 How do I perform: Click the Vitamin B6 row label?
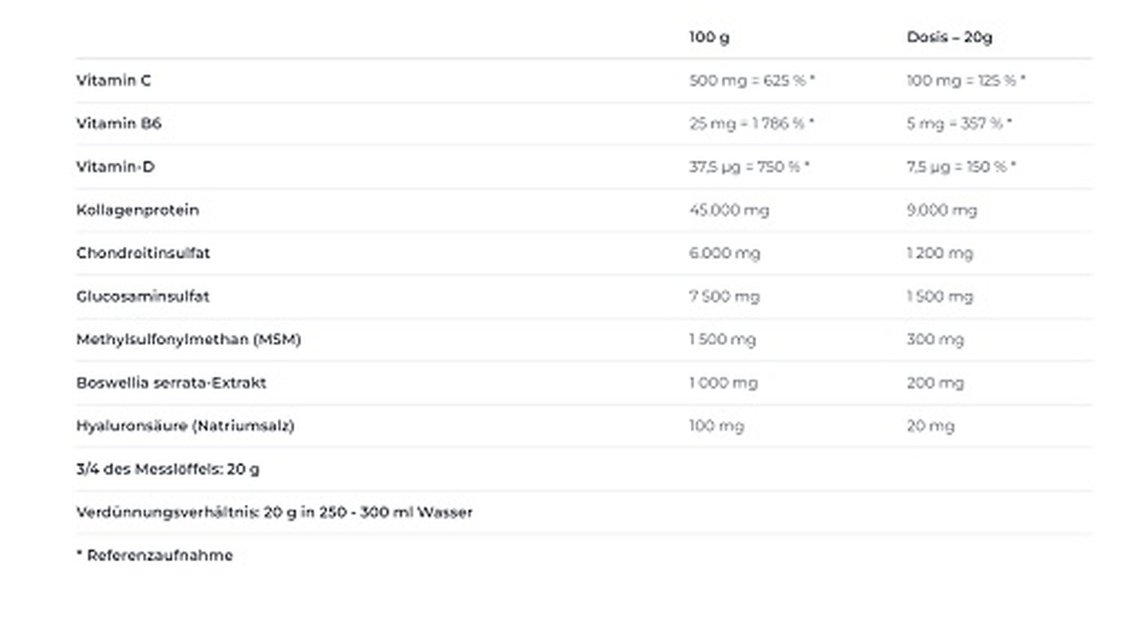click(119, 124)
